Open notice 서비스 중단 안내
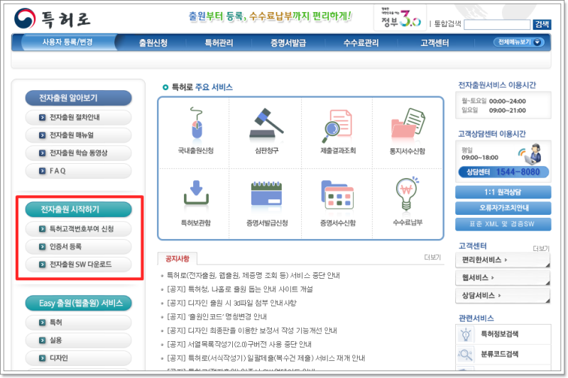The width and height of the screenshot is (568, 378). click(253, 276)
